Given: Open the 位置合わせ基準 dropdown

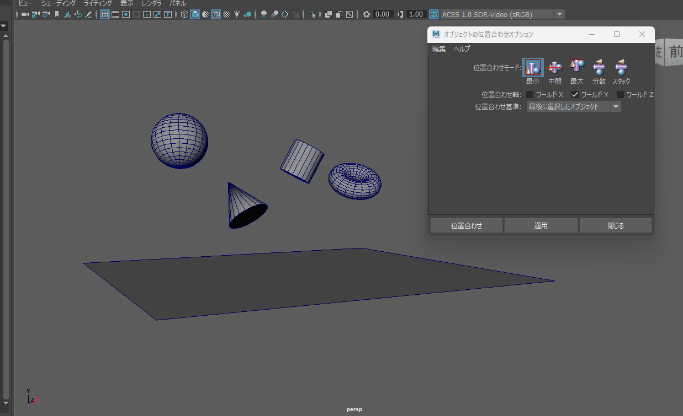Looking at the screenshot, I should click(x=573, y=107).
